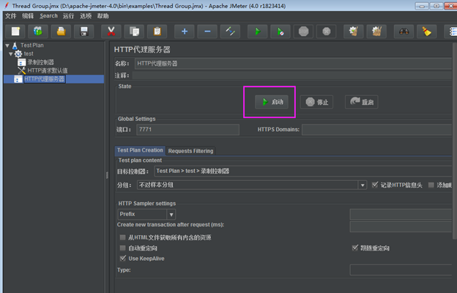Open the 帮助 menu

(x=103, y=16)
